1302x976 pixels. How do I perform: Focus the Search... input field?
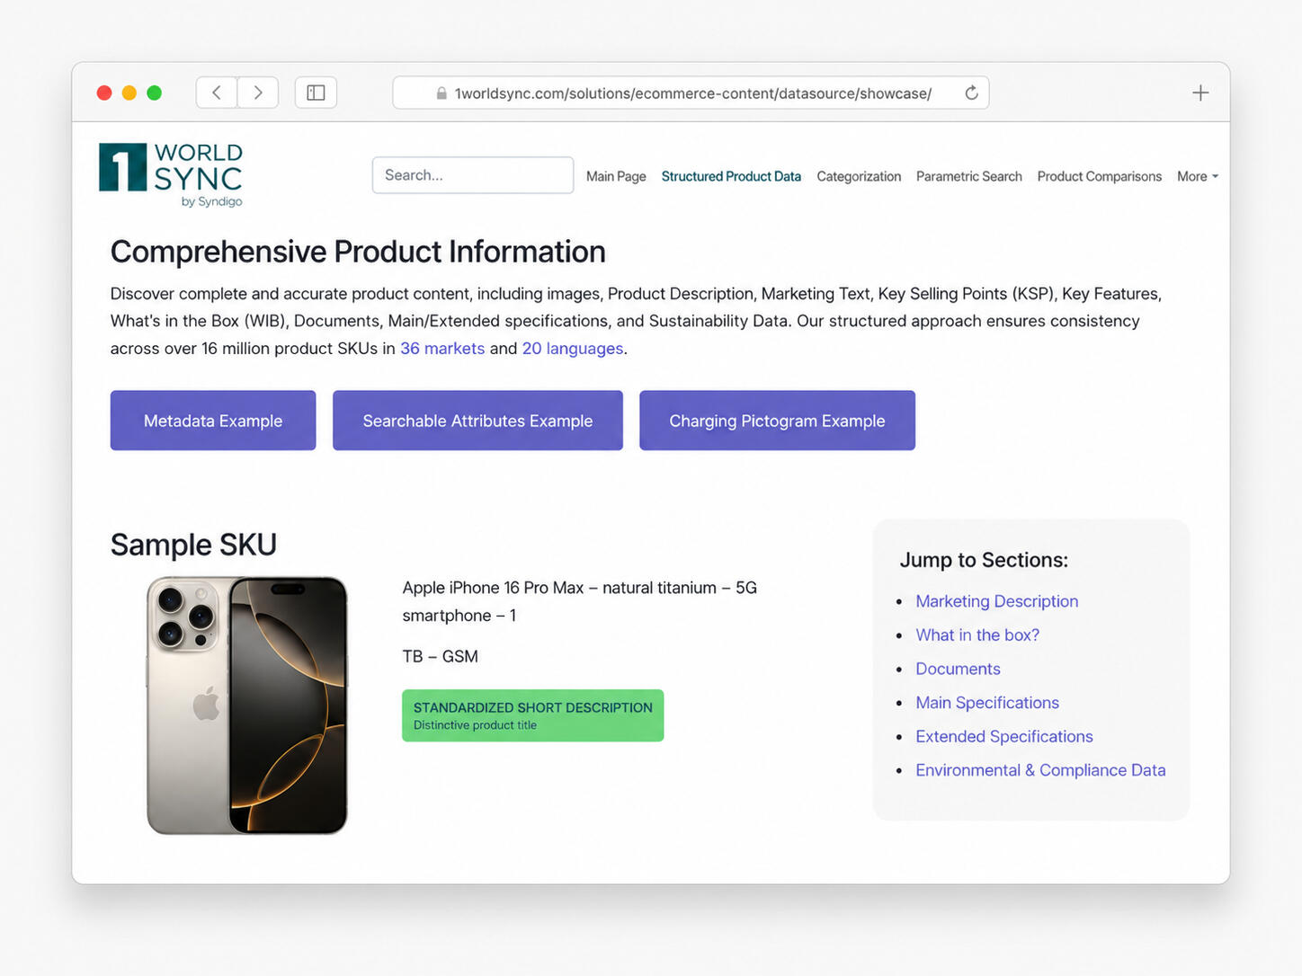pyautogui.click(x=473, y=175)
